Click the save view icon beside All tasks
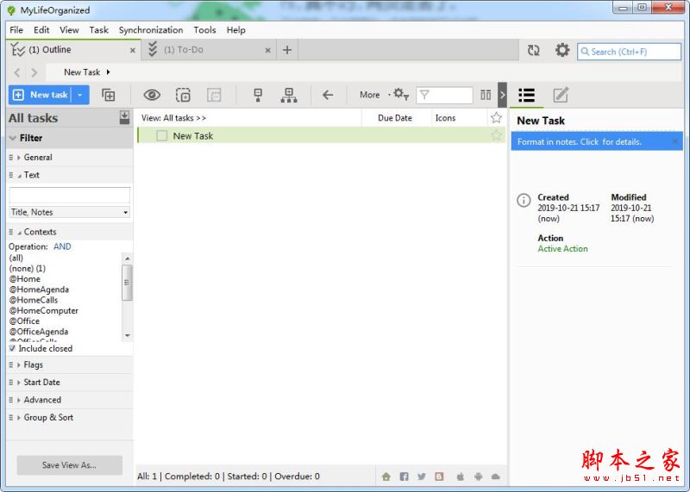Screen dimensions: 690x492 point(124,117)
